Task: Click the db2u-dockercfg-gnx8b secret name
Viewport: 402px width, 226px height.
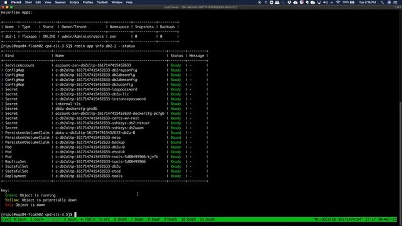Action: click(x=77, y=109)
